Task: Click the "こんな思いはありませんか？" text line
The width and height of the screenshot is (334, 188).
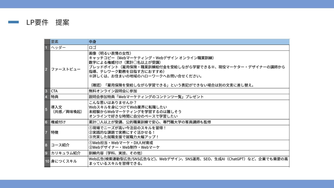Action: 112,103
